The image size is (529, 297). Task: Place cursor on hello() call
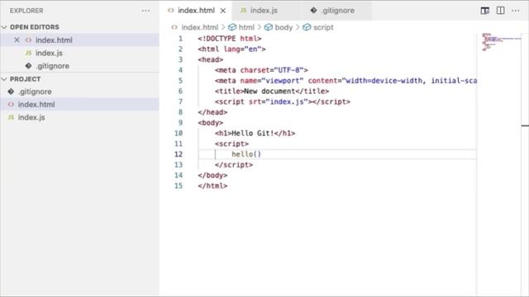tap(246, 154)
